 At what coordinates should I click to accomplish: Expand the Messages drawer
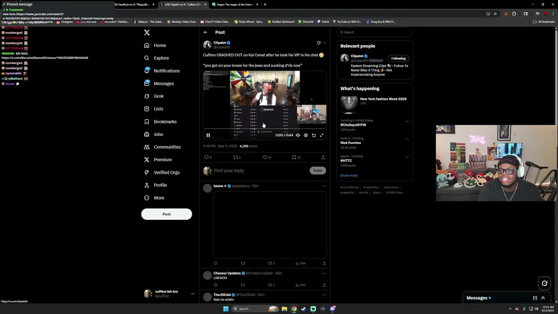click(543, 298)
